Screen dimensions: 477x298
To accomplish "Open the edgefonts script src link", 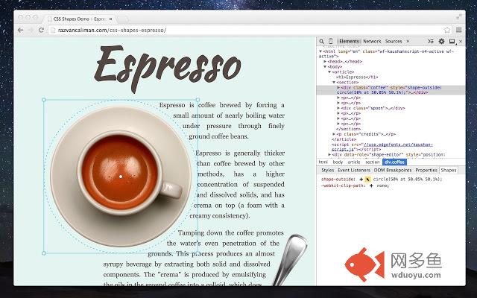I will pos(398,145).
